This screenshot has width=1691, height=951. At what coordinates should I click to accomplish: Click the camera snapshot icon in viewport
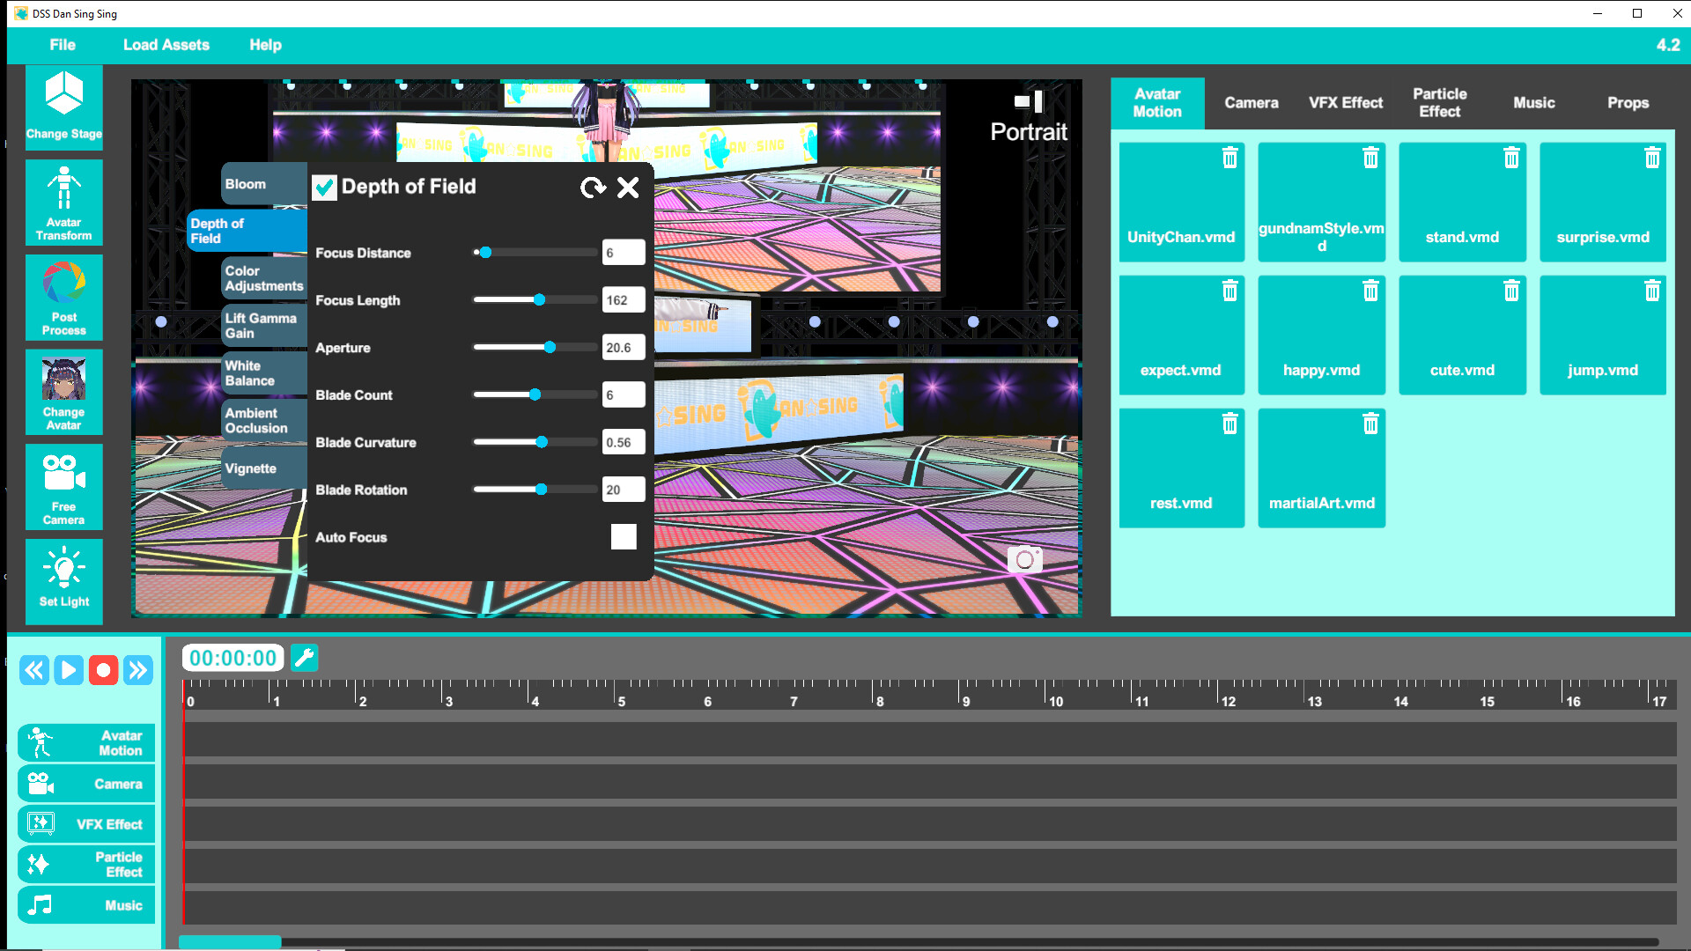1024,559
